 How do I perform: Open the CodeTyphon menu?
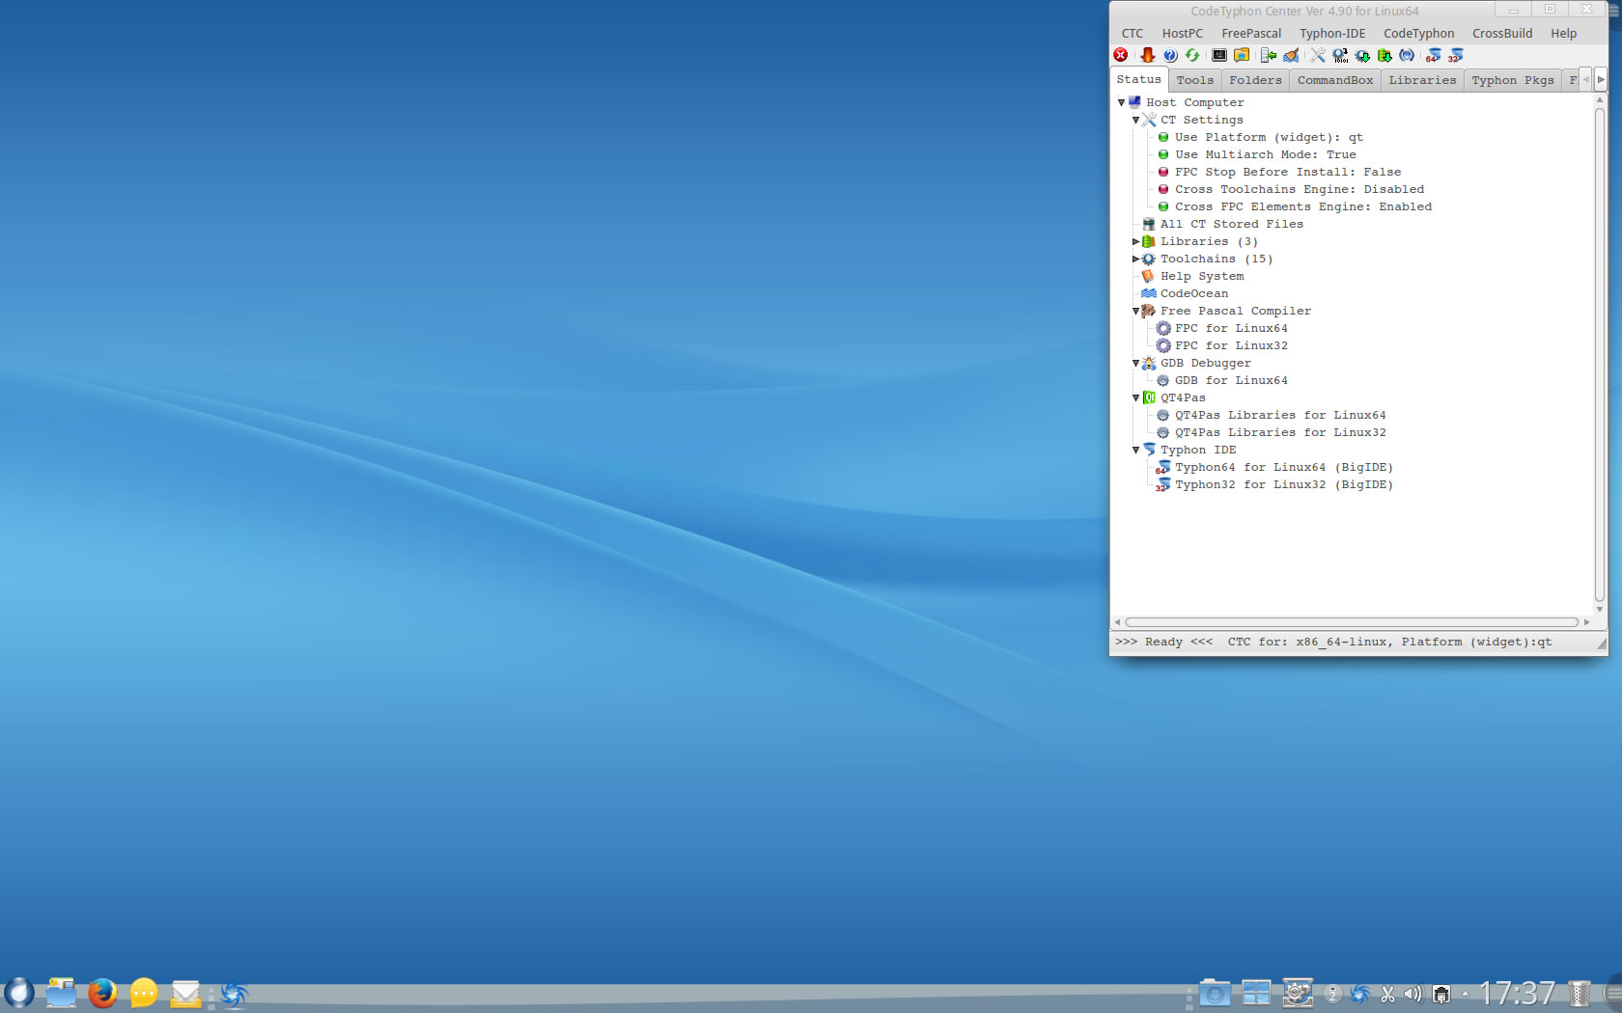coord(1418,33)
